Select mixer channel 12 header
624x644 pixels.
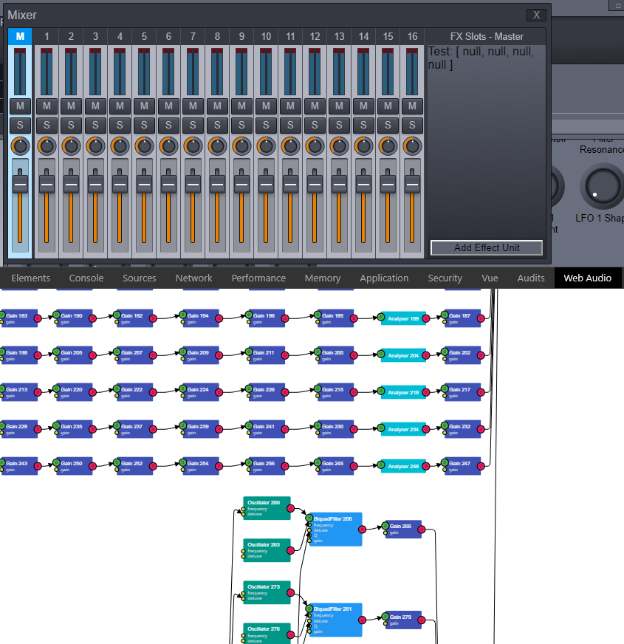coord(315,36)
